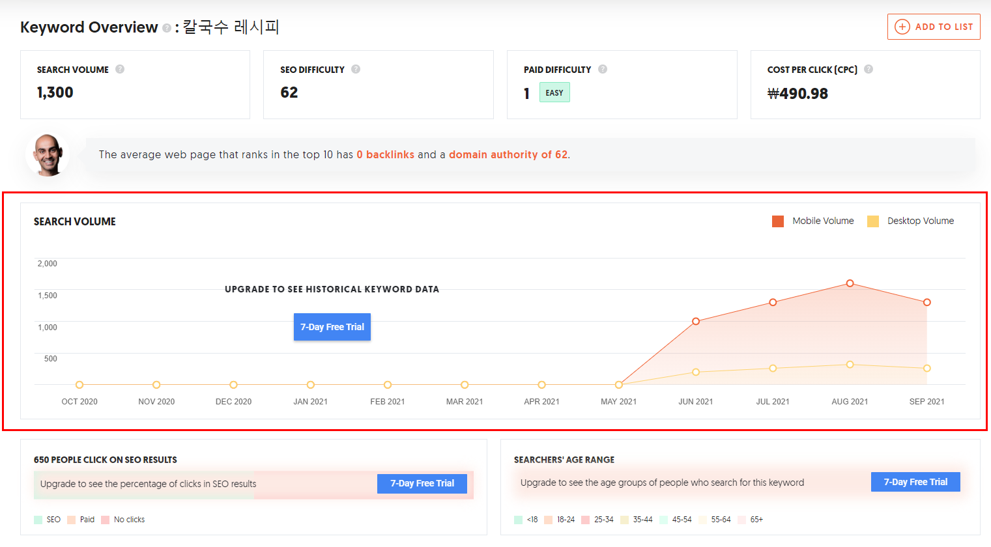Select the JUL 2021 mobile volume data point
The image size is (991, 547).
point(773,302)
